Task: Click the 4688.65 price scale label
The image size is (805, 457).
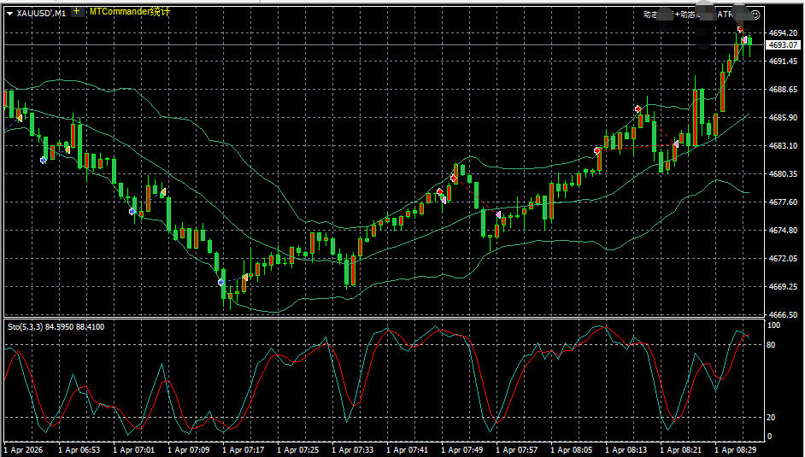Action: pyautogui.click(x=783, y=89)
